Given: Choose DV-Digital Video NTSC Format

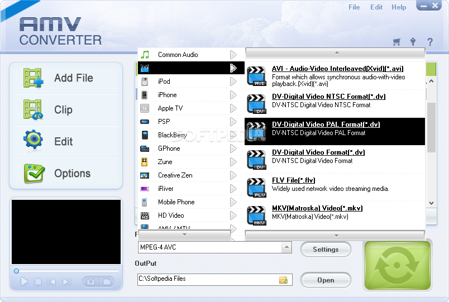Looking at the screenshot, I should pyautogui.click(x=335, y=104).
